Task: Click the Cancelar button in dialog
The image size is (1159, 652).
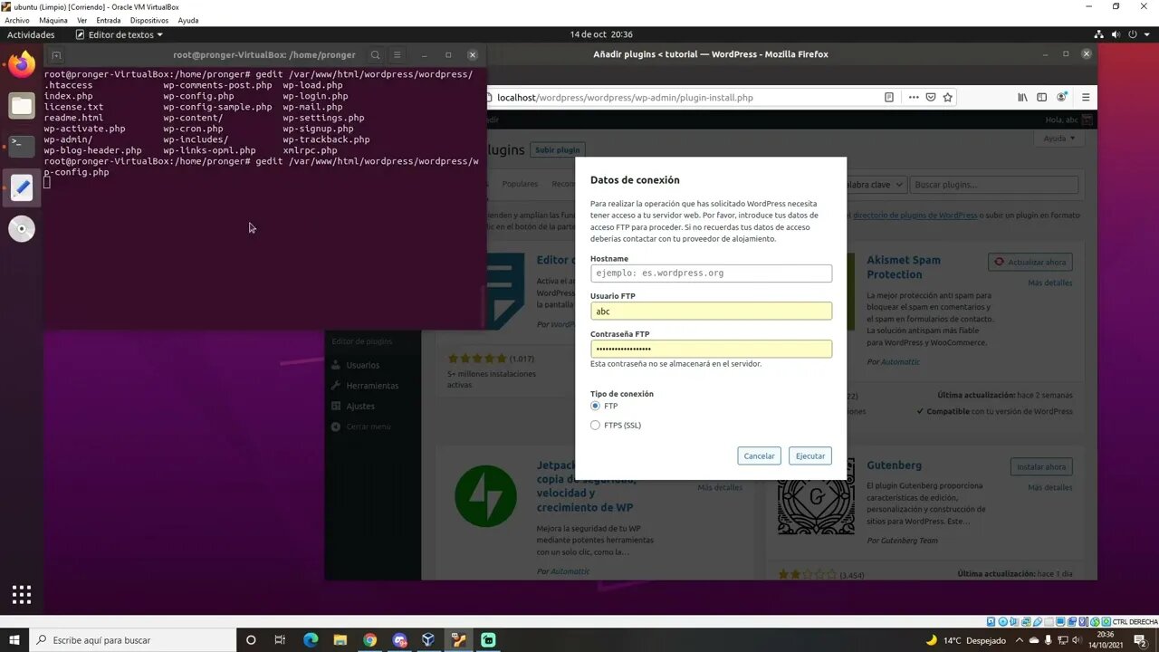Action: click(759, 455)
